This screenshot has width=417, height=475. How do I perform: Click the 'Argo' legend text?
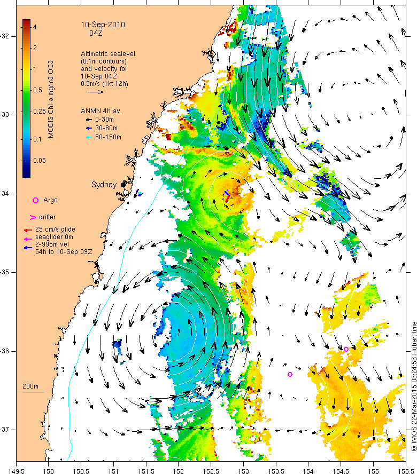tap(50, 200)
